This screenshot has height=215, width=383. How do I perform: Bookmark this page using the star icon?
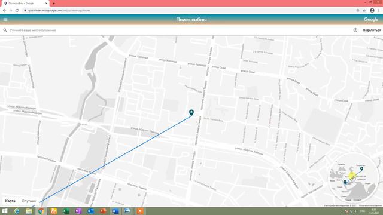[x=364, y=11]
